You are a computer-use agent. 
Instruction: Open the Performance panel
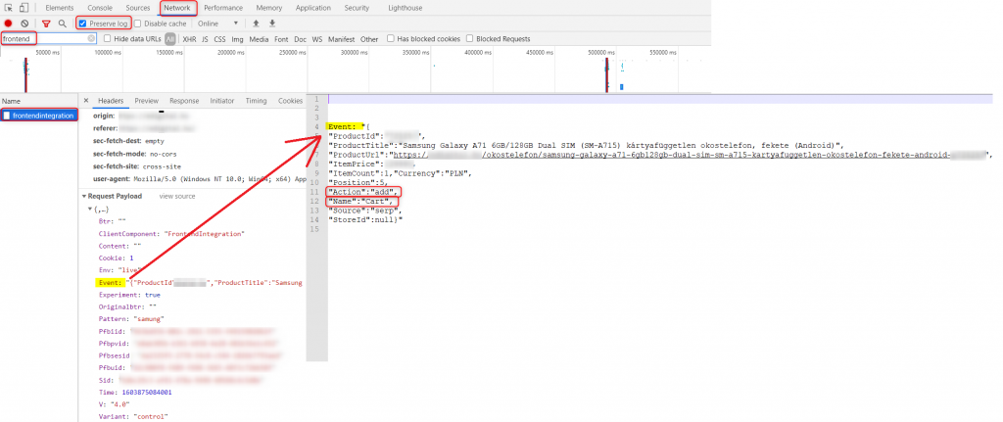point(223,8)
